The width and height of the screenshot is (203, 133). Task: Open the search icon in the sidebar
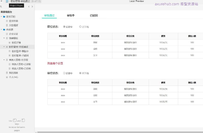coord(1,7)
